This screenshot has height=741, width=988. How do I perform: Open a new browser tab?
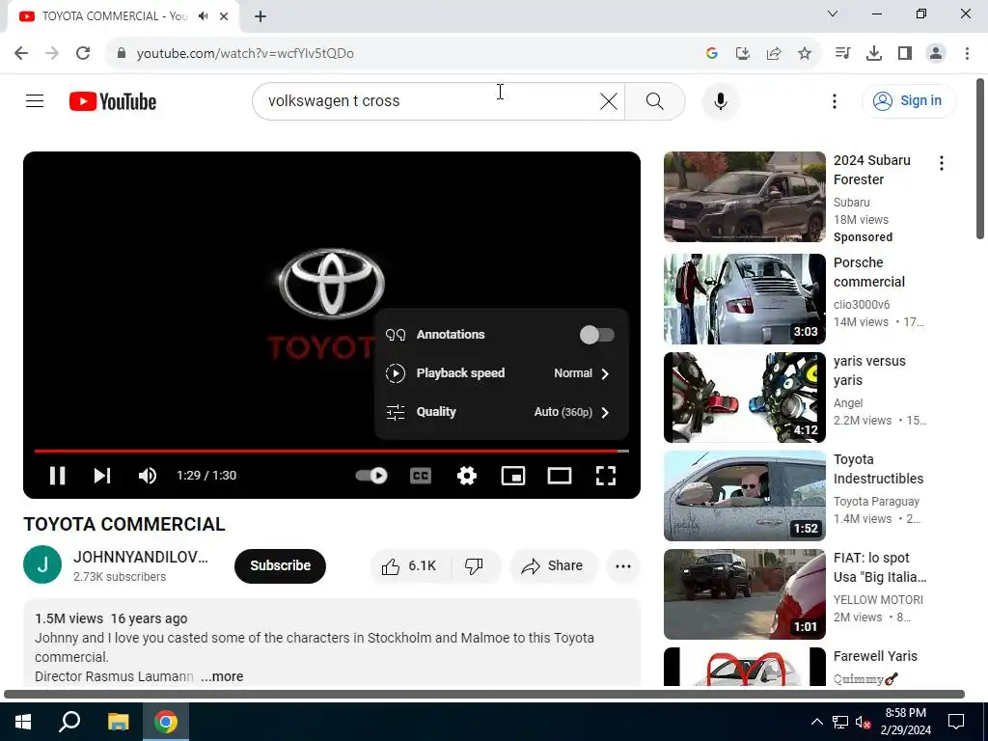point(261,16)
